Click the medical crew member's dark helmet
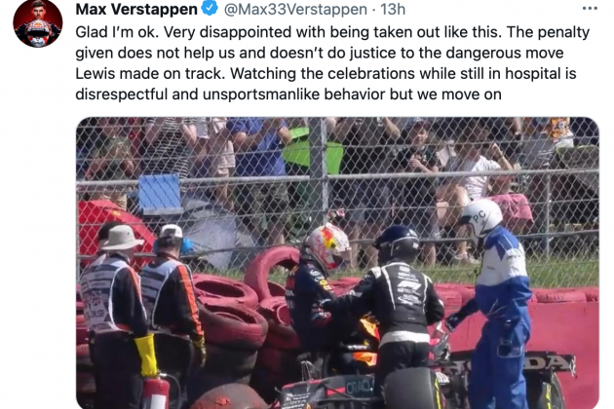The height and width of the screenshot is (409, 614). (x=397, y=243)
